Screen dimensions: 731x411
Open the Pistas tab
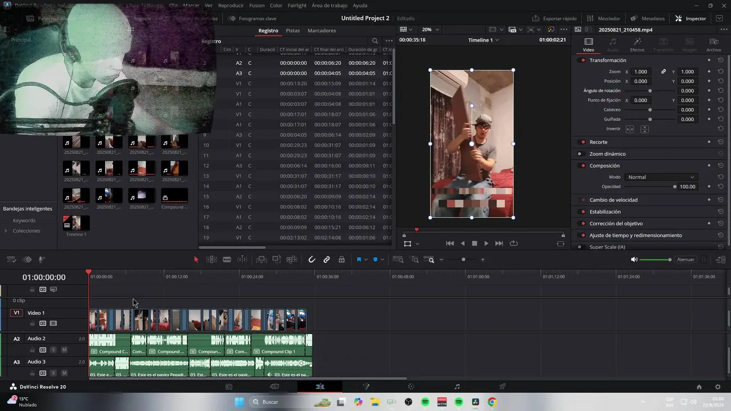[x=292, y=30]
